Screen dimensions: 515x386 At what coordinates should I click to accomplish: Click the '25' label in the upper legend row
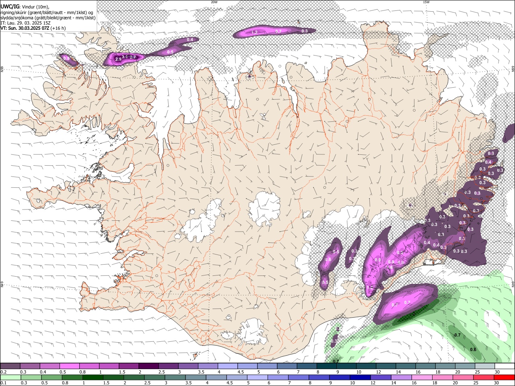477,372
